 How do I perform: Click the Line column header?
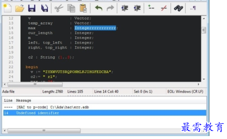coord(8,100)
